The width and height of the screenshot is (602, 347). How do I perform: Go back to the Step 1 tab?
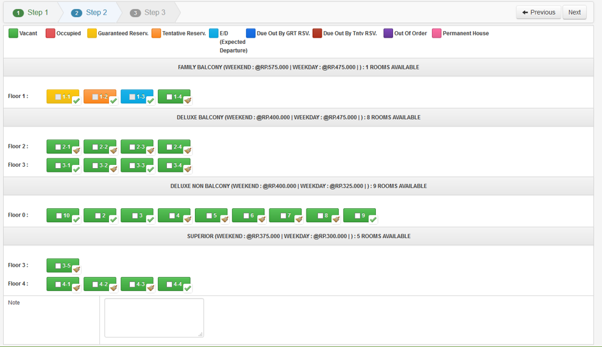[x=31, y=13]
